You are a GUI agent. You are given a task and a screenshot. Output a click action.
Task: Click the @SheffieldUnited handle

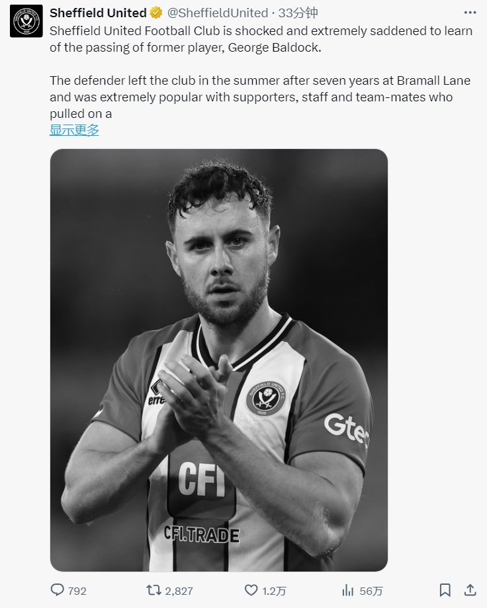point(216,13)
